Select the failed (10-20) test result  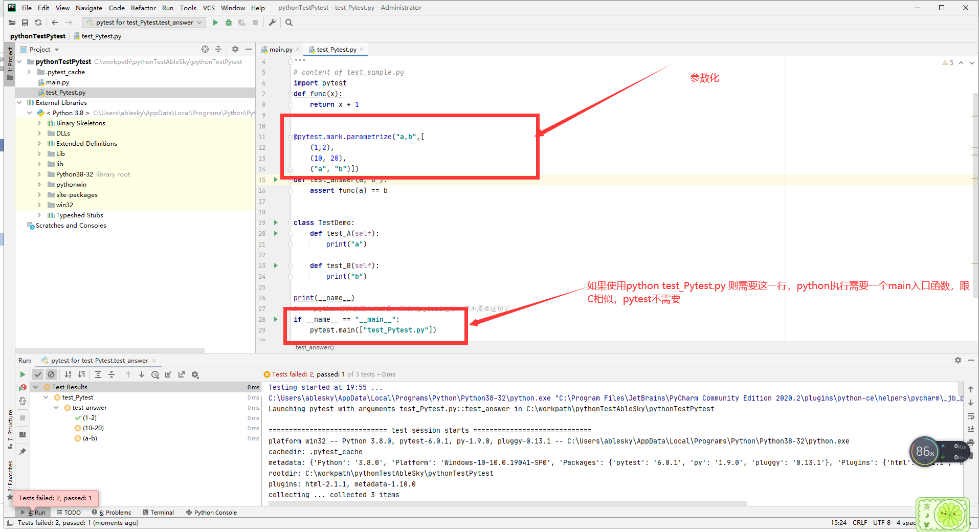[x=93, y=428]
